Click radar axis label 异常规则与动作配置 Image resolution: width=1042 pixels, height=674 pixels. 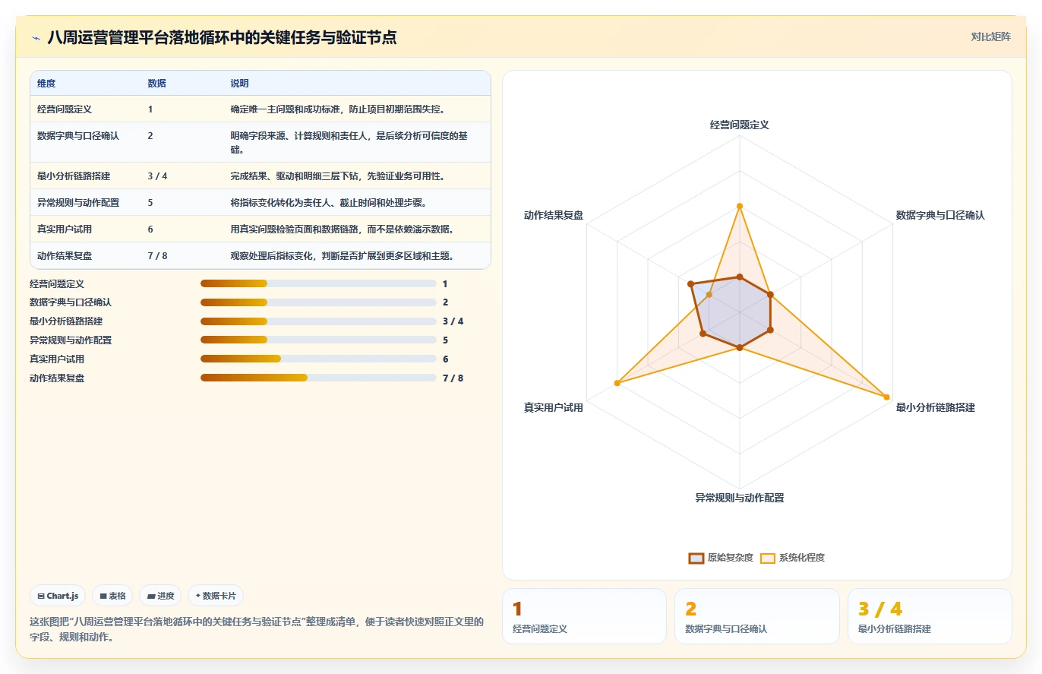point(739,498)
